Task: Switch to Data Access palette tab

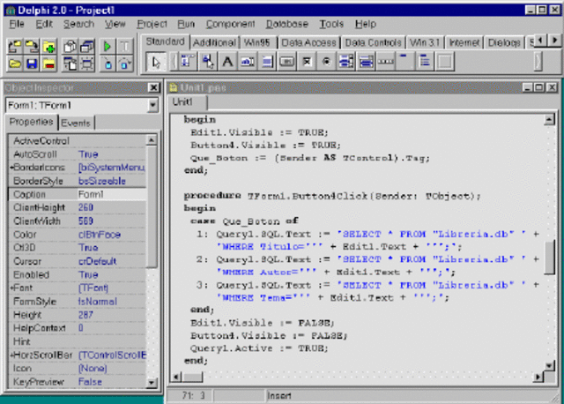Action: click(308, 43)
